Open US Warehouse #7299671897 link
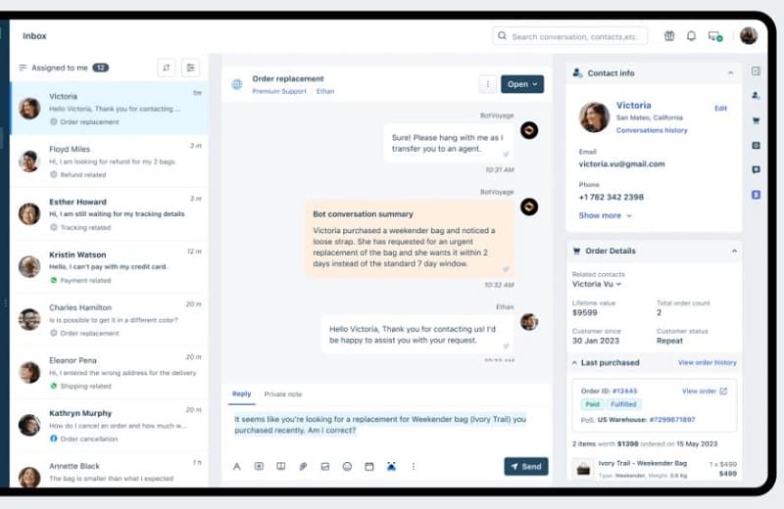Screen dimensions: 784x509 point(672,420)
